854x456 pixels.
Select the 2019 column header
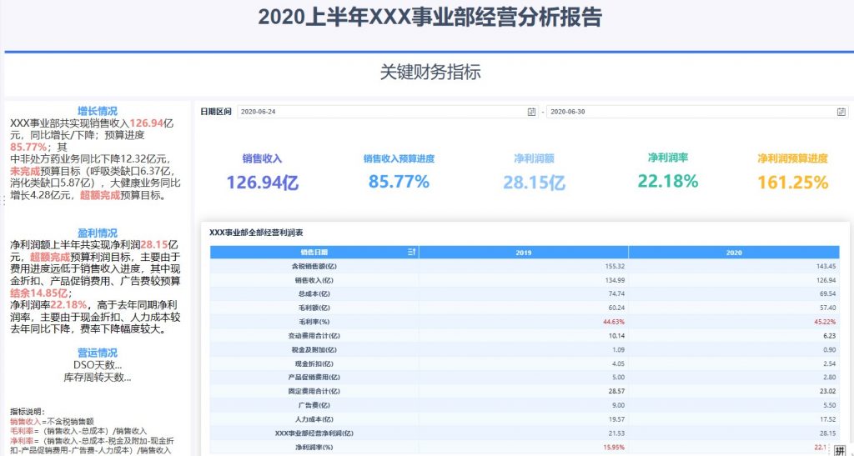(x=523, y=252)
